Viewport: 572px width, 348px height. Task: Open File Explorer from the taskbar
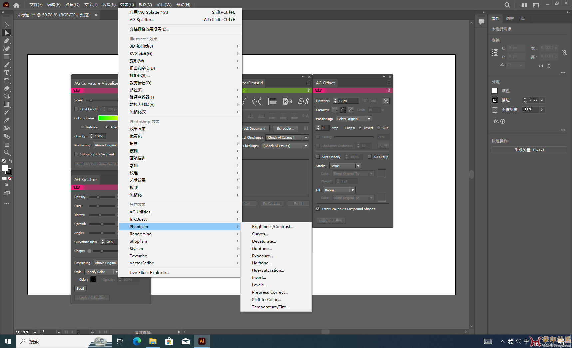pyautogui.click(x=153, y=341)
